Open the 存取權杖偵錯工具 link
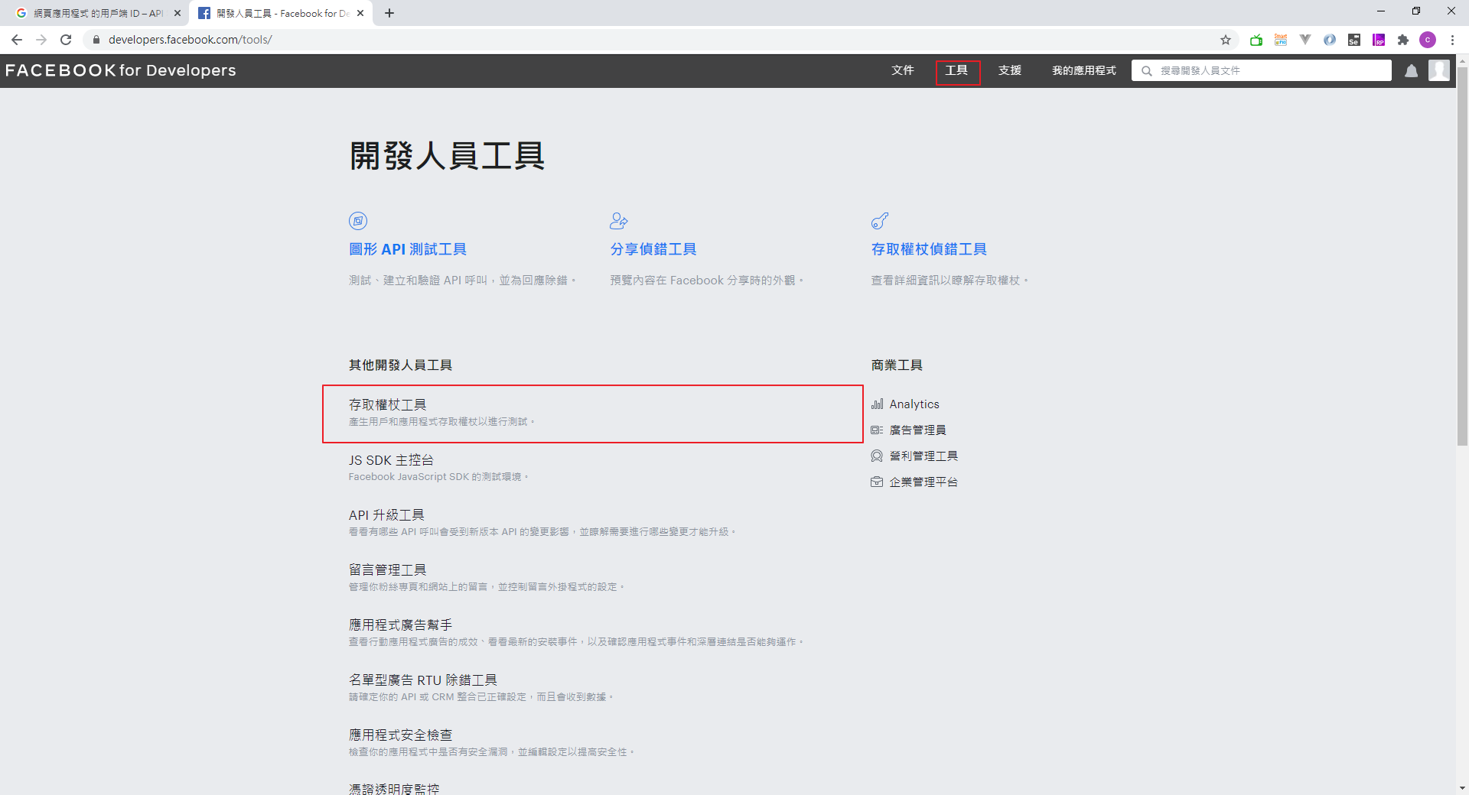The image size is (1469, 795). point(929,249)
